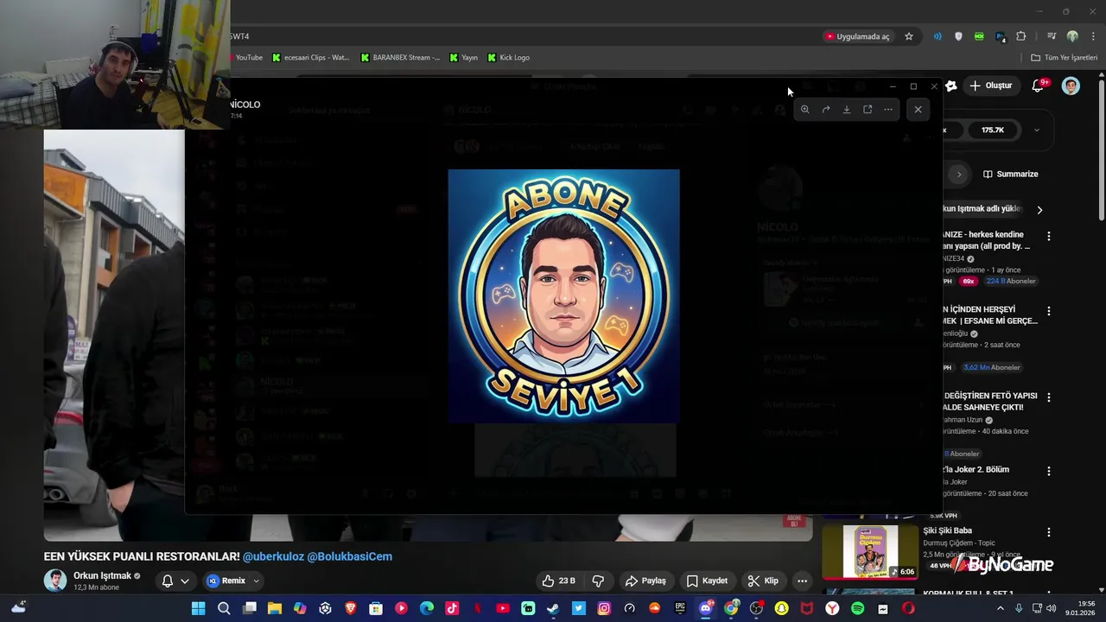
Task: Bookmark this page with the star icon
Action: 909,36
